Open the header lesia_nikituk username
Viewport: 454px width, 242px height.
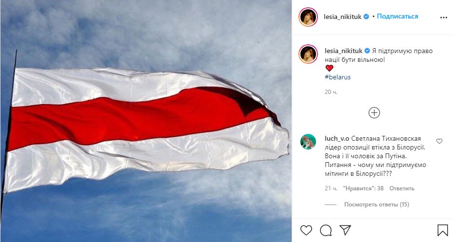342,17
